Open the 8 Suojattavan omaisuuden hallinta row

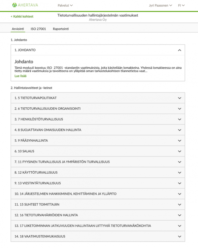click(x=48, y=130)
